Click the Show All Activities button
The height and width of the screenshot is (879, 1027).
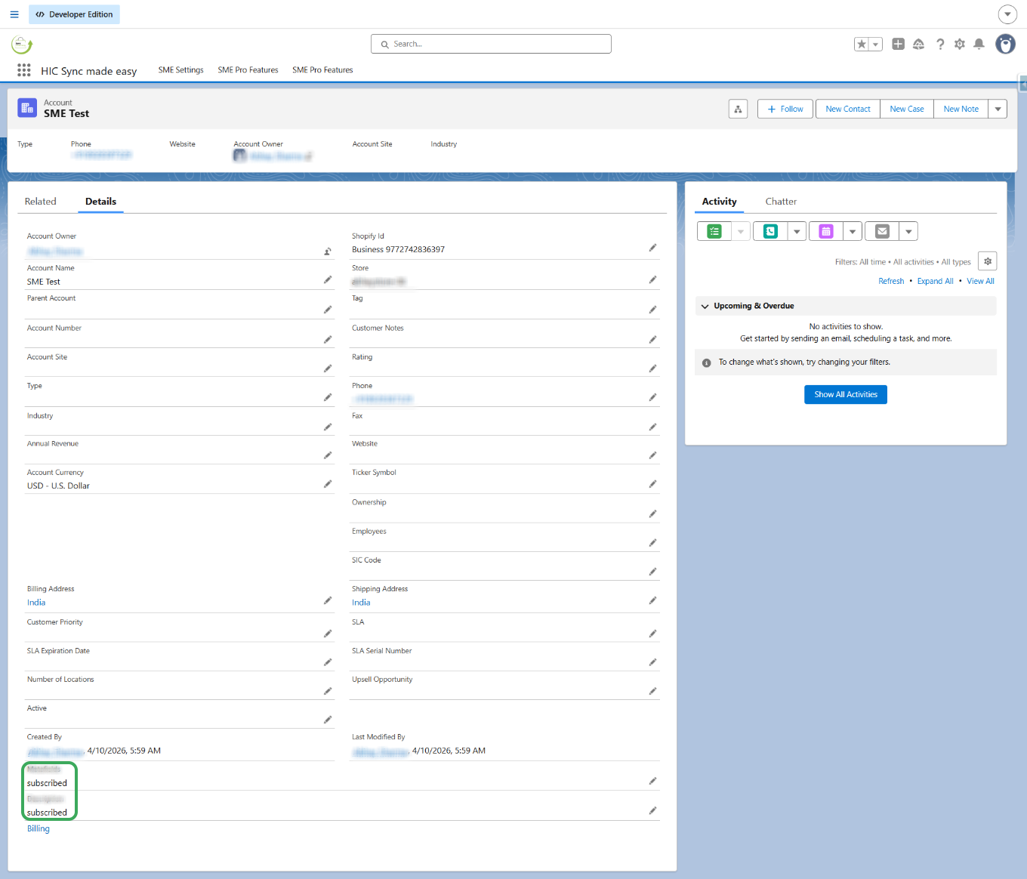click(845, 395)
